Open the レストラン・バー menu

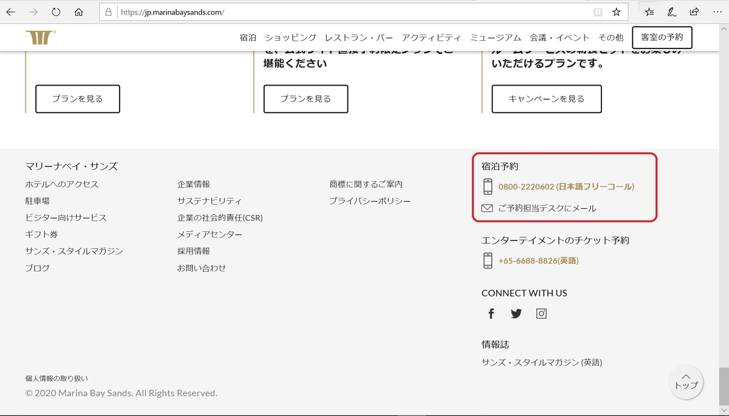(358, 38)
